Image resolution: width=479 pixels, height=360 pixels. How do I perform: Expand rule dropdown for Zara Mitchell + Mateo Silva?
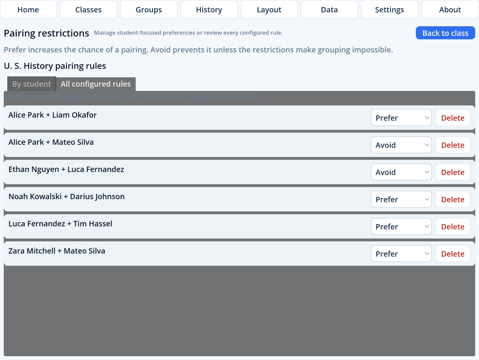(x=401, y=254)
